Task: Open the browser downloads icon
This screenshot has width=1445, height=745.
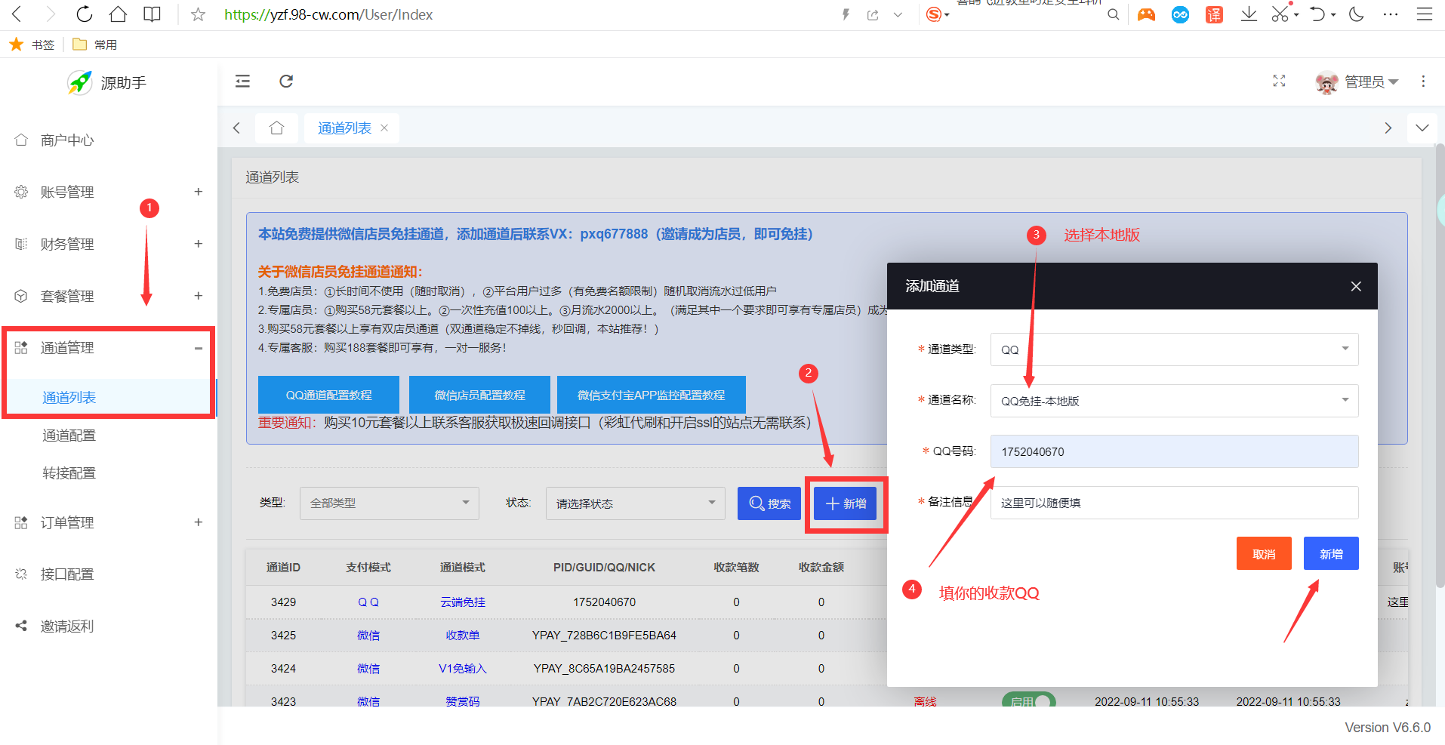Action: pos(1249,14)
